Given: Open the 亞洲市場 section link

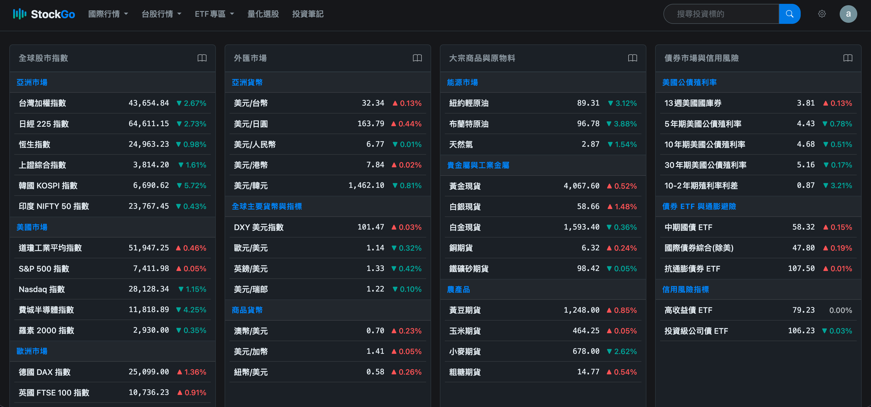Looking at the screenshot, I should (x=32, y=82).
